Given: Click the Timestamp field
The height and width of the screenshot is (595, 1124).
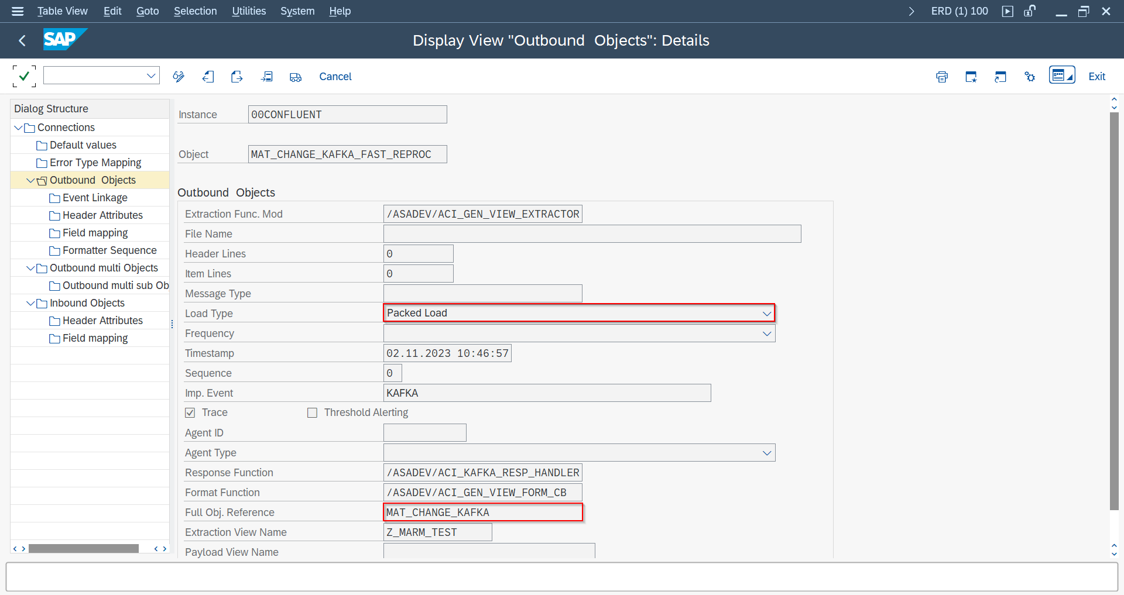Looking at the screenshot, I should click(447, 353).
